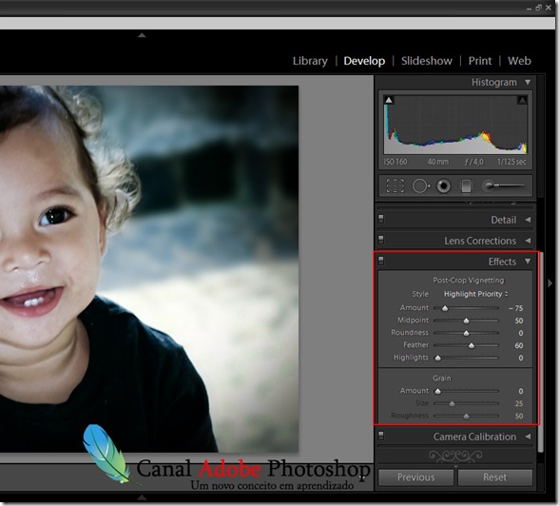559x506 pixels.
Task: Select the Spot Removal tool
Action: (x=421, y=185)
